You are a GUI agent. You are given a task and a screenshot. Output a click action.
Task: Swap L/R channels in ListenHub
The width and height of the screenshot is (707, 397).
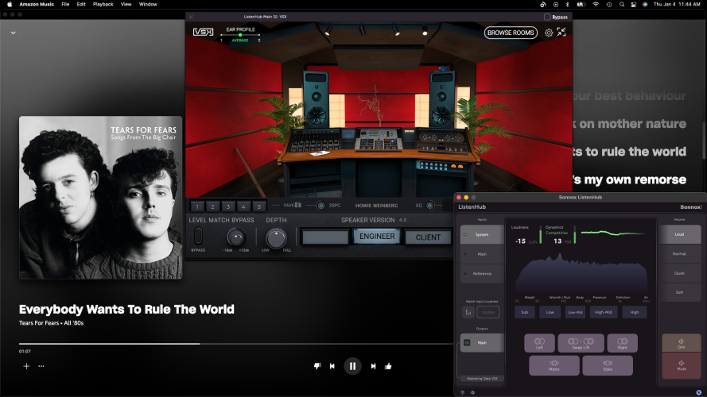coord(581,343)
